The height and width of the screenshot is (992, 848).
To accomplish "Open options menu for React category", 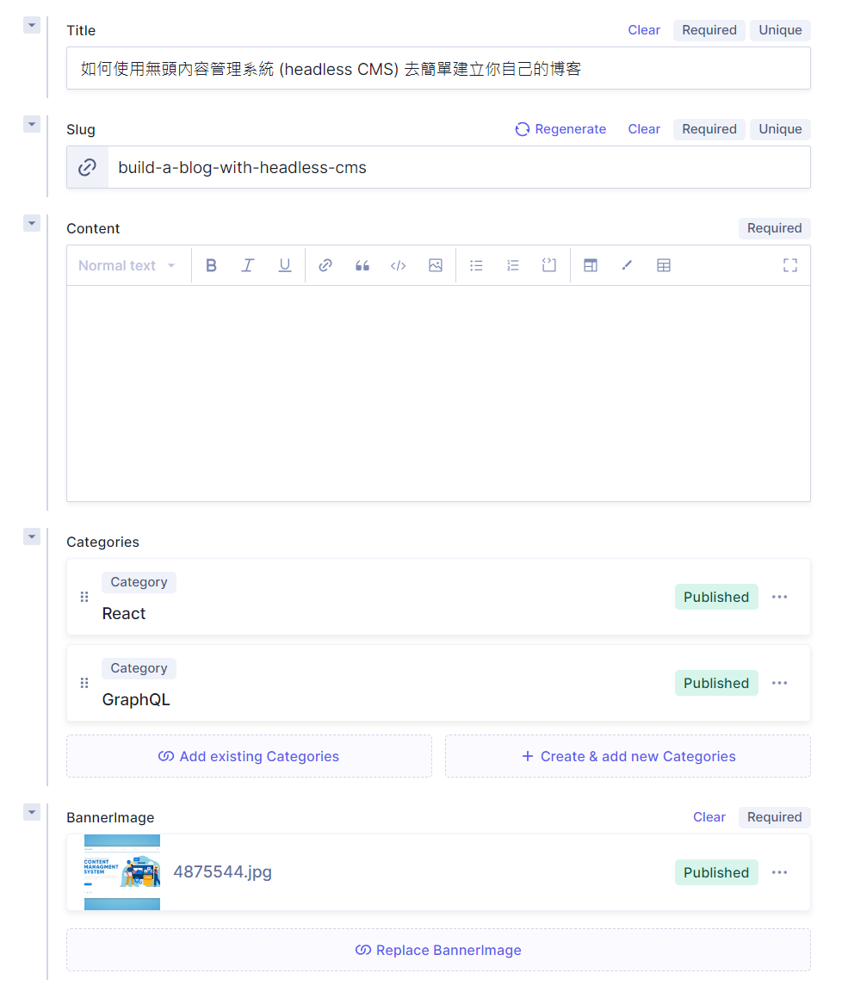I will tap(779, 598).
